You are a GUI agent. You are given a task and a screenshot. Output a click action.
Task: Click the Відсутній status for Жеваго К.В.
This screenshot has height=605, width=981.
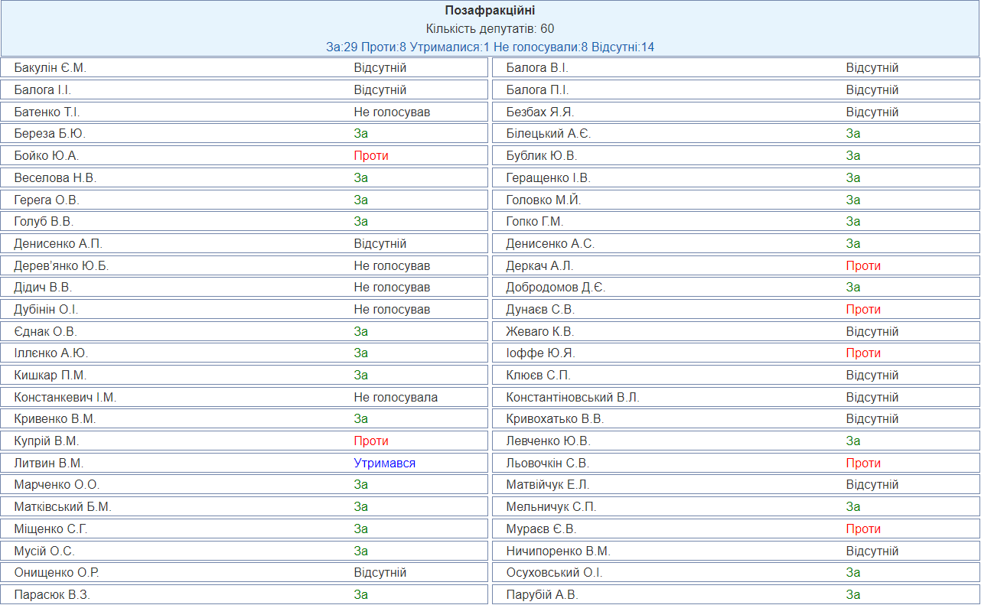click(872, 332)
